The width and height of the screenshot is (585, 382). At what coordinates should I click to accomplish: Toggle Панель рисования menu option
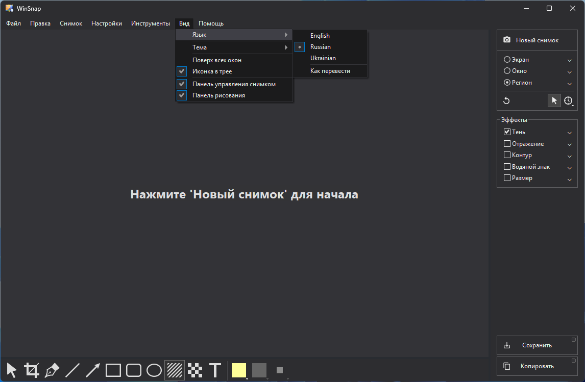click(234, 95)
